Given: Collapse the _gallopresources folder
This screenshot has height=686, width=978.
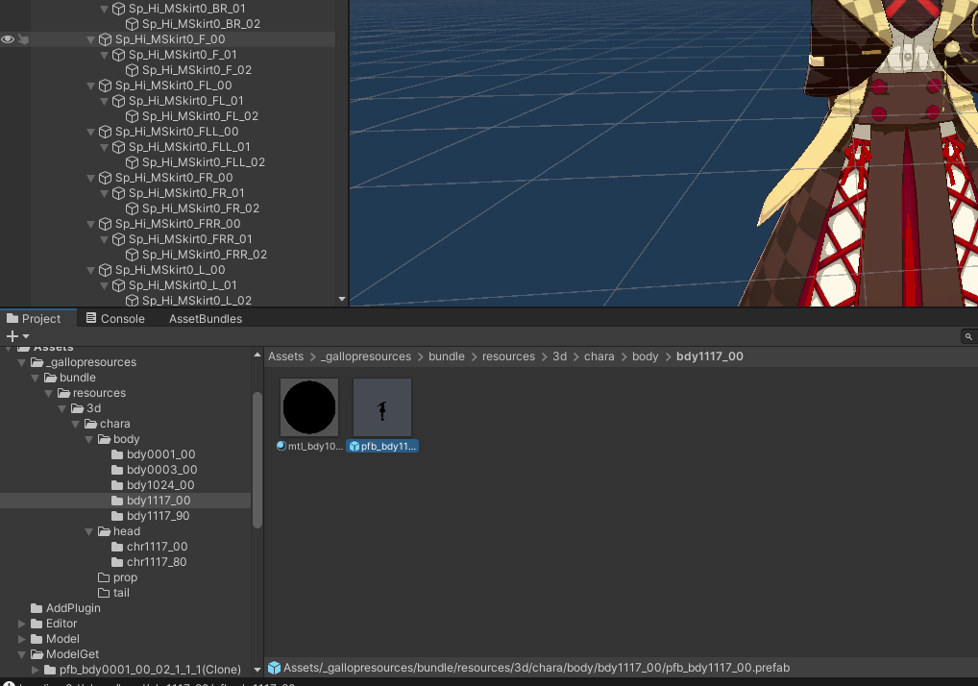Looking at the screenshot, I should 22,362.
